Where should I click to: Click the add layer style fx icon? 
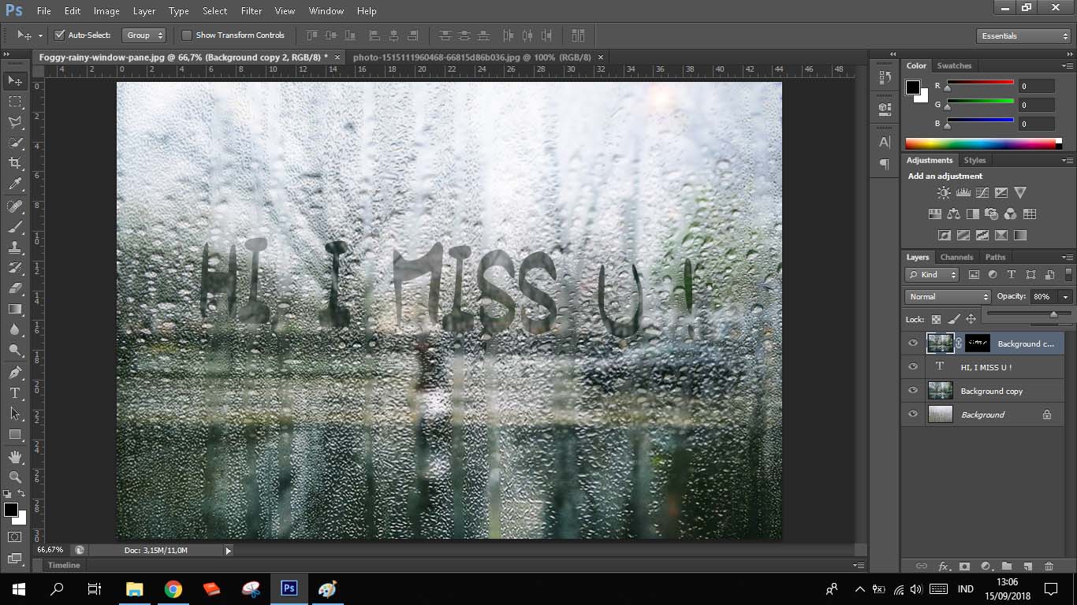[943, 566]
